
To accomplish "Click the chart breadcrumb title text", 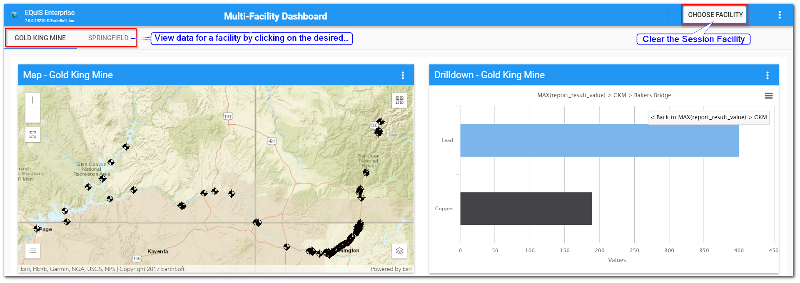I will point(604,95).
